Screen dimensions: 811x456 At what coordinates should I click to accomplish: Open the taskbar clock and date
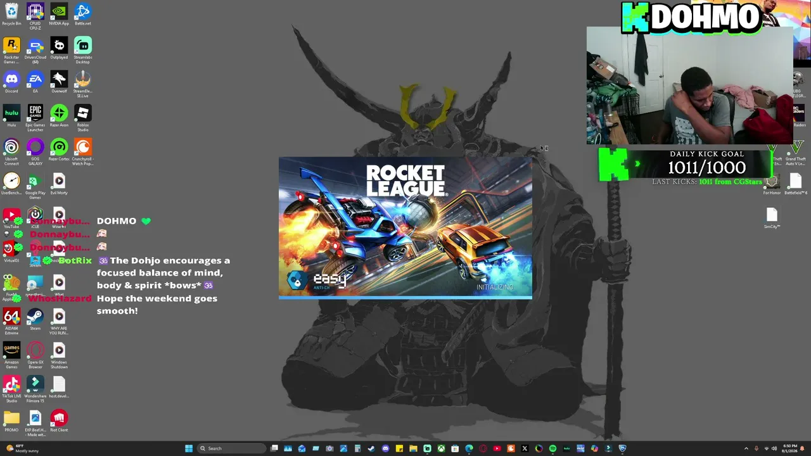click(788, 448)
